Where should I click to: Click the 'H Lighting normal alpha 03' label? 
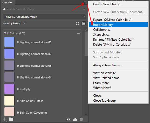point(34,66)
